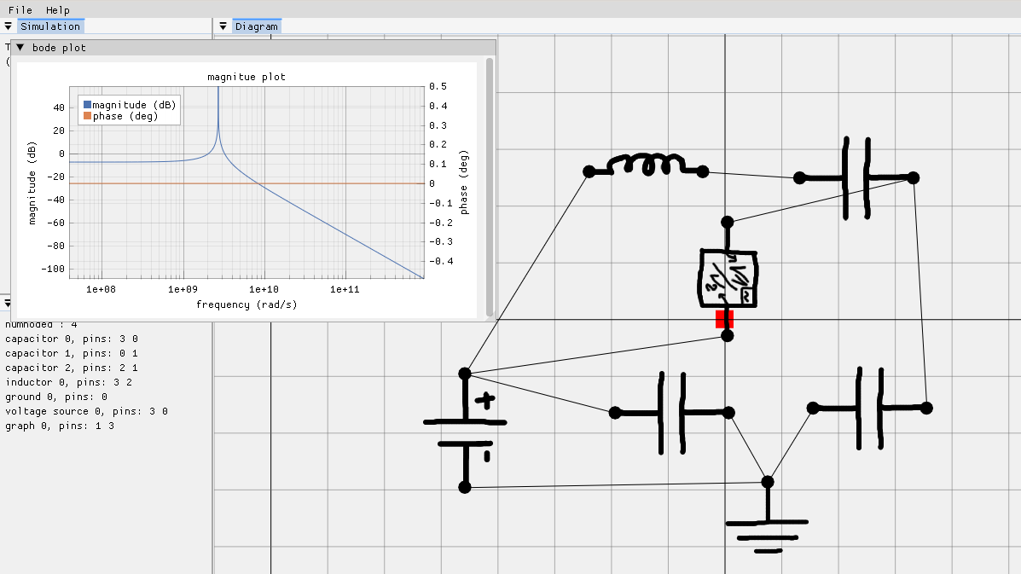
Task: Click the 'magnitude (dB)' legend label
Action: click(x=134, y=105)
